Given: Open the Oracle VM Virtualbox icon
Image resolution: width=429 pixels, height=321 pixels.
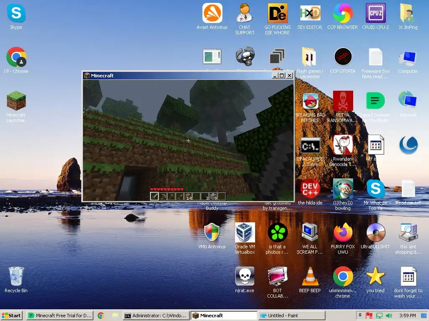Looking at the screenshot, I should [x=245, y=239].
